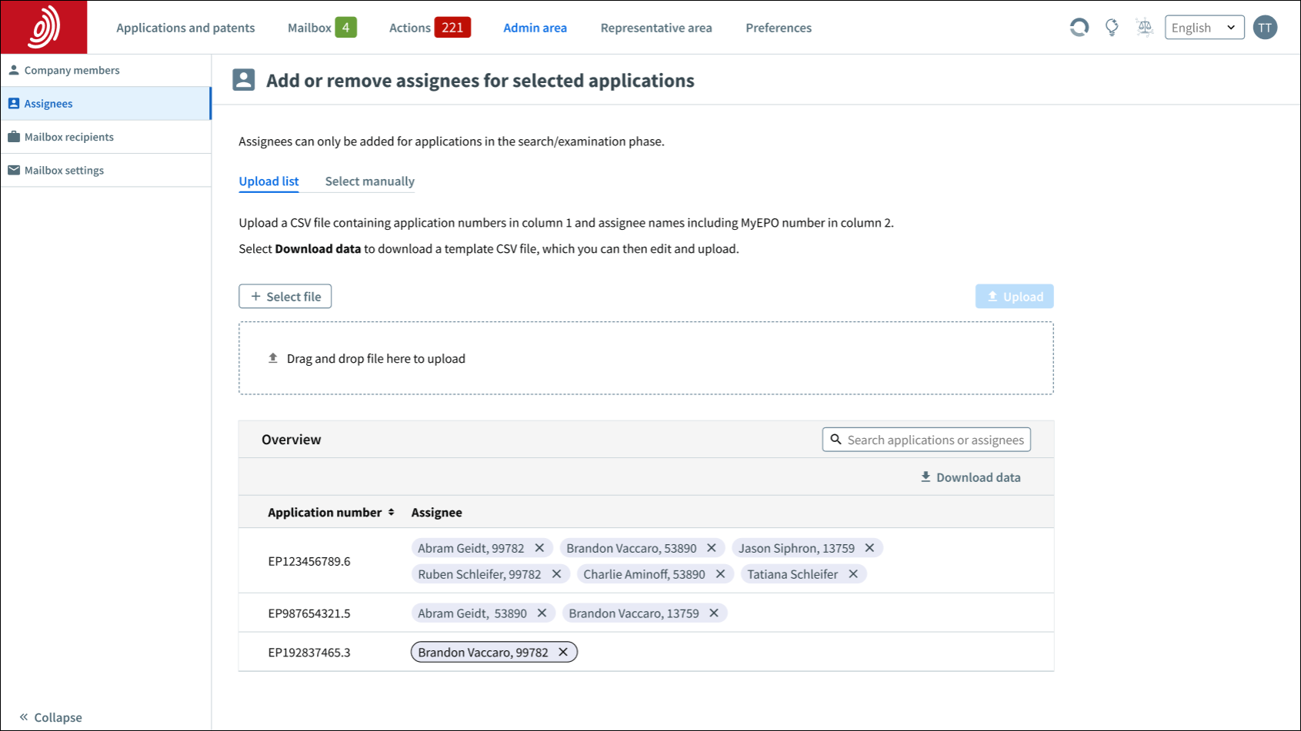Click the EPO logo home icon
The width and height of the screenshot is (1301, 731).
pos(44,27)
